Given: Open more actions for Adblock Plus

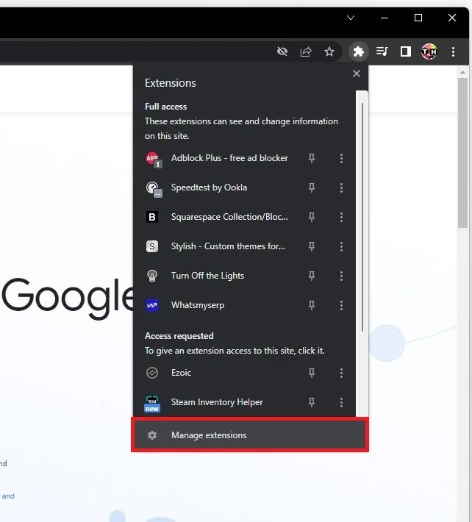Looking at the screenshot, I should 341,158.
